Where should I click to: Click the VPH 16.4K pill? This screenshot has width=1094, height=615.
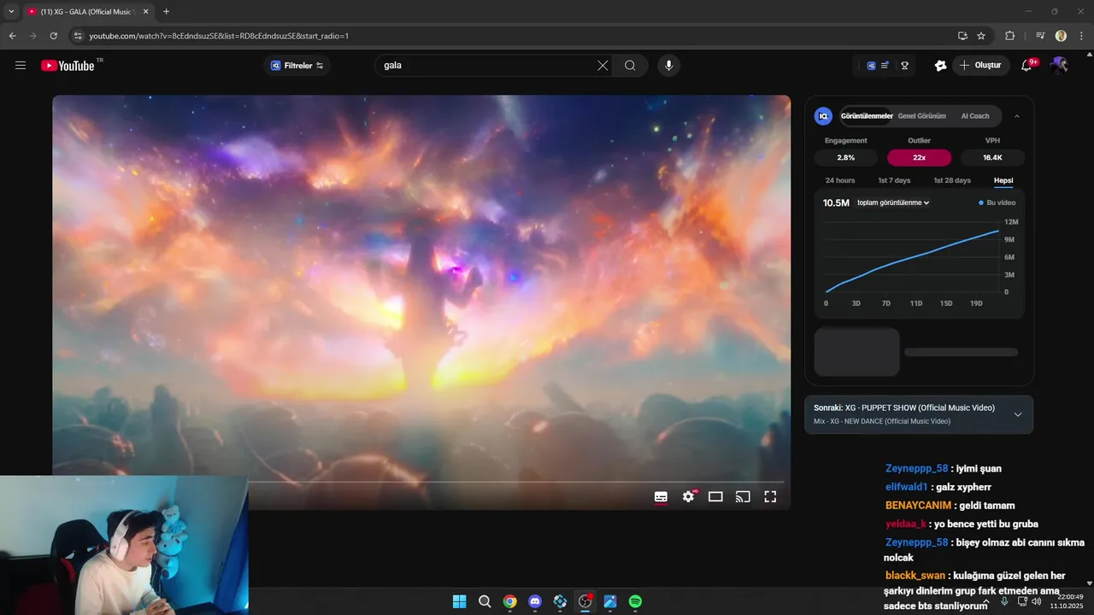click(992, 157)
